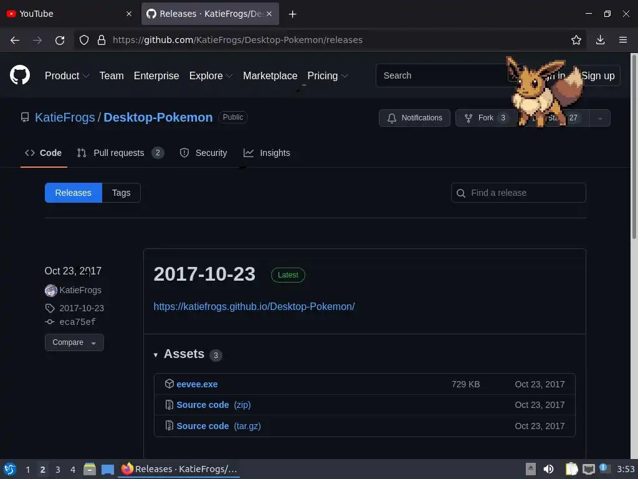The height and width of the screenshot is (479, 638).
Task: Open the KatieFrogs user profile link
Action: tap(65, 117)
